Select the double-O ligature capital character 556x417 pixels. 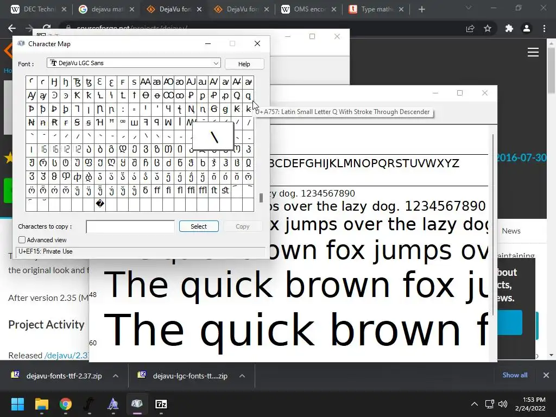coord(168,96)
